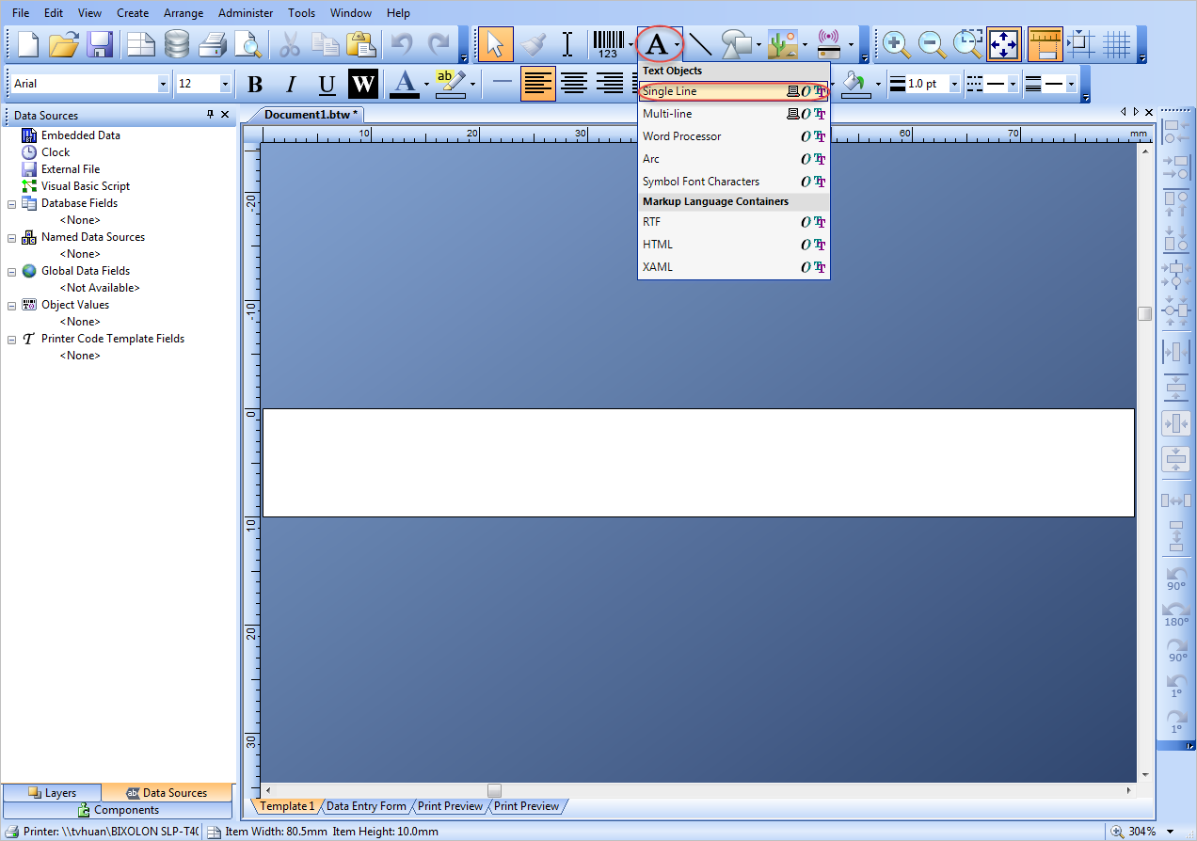
Task: Open the font color dropdown arrow
Action: tap(426, 84)
